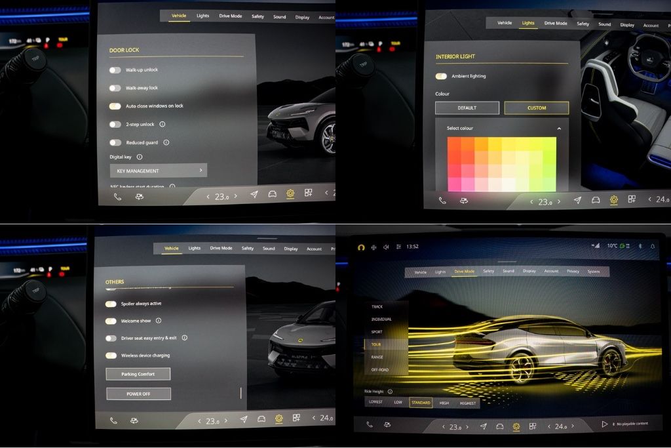
Task: Open notifications via the bell icon
Action: [x=653, y=246]
